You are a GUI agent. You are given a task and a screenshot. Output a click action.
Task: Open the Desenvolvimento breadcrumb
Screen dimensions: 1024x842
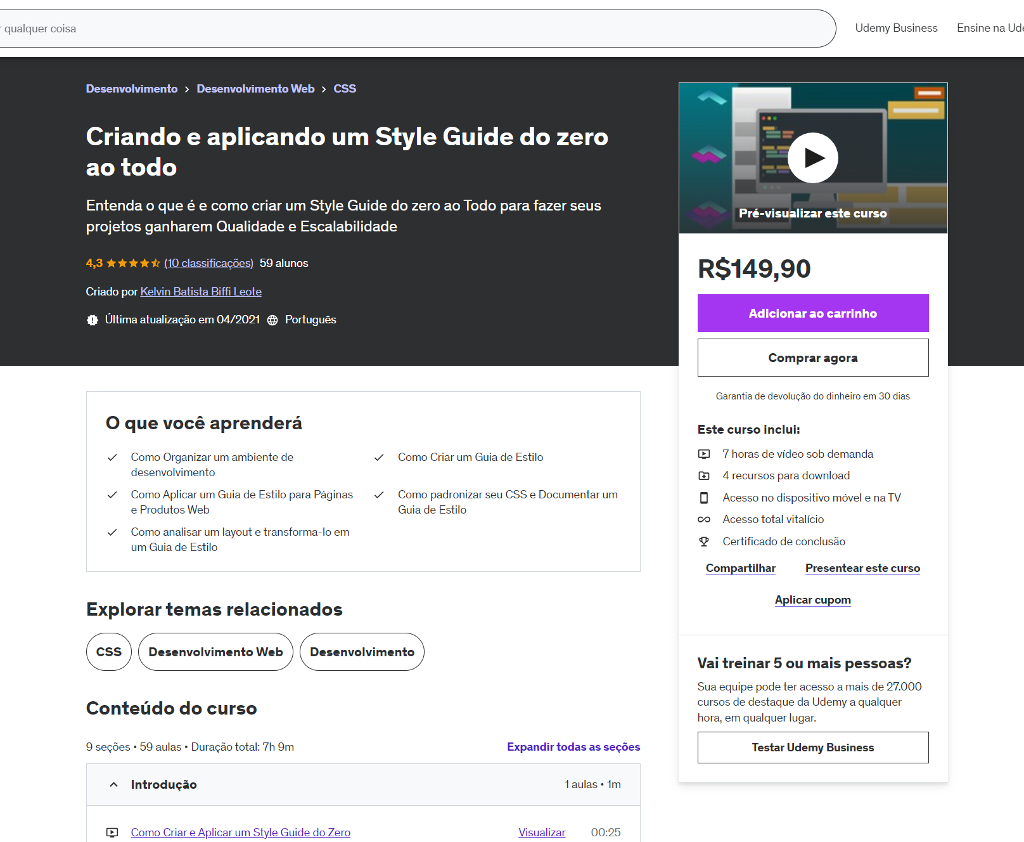point(132,89)
